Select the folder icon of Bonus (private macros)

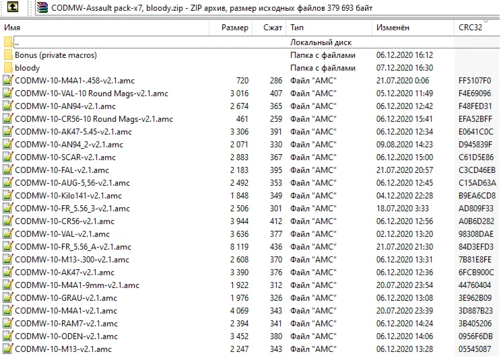coord(8,55)
